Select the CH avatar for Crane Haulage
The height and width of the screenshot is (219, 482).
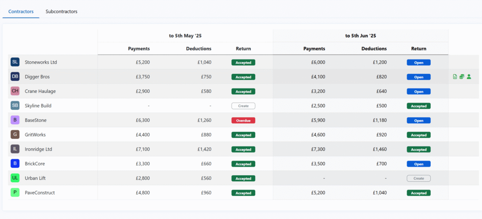point(15,91)
